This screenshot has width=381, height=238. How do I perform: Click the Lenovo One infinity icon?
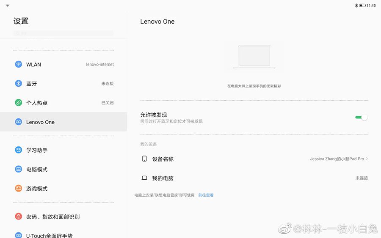(x=19, y=122)
